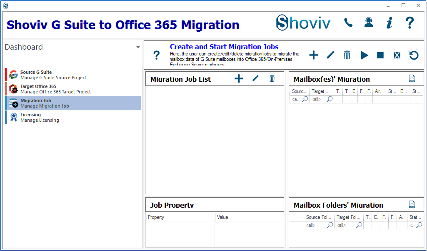The image size is (427, 251).
Task: Sort by Target Fol... column header
Action: tap(349, 217)
